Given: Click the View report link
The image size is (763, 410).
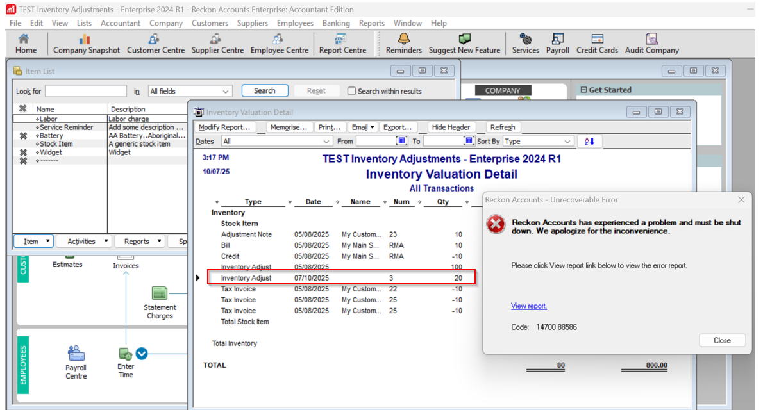Looking at the screenshot, I should (x=528, y=306).
